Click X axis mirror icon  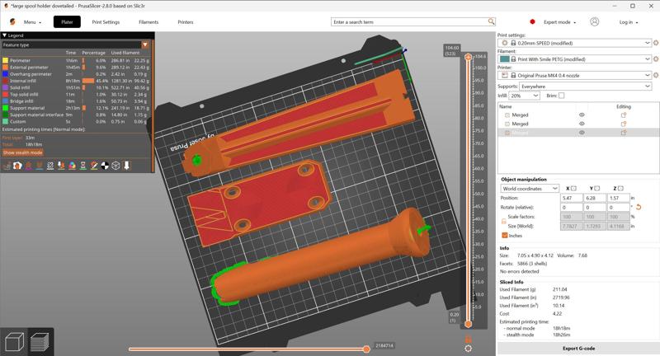pos(573,189)
